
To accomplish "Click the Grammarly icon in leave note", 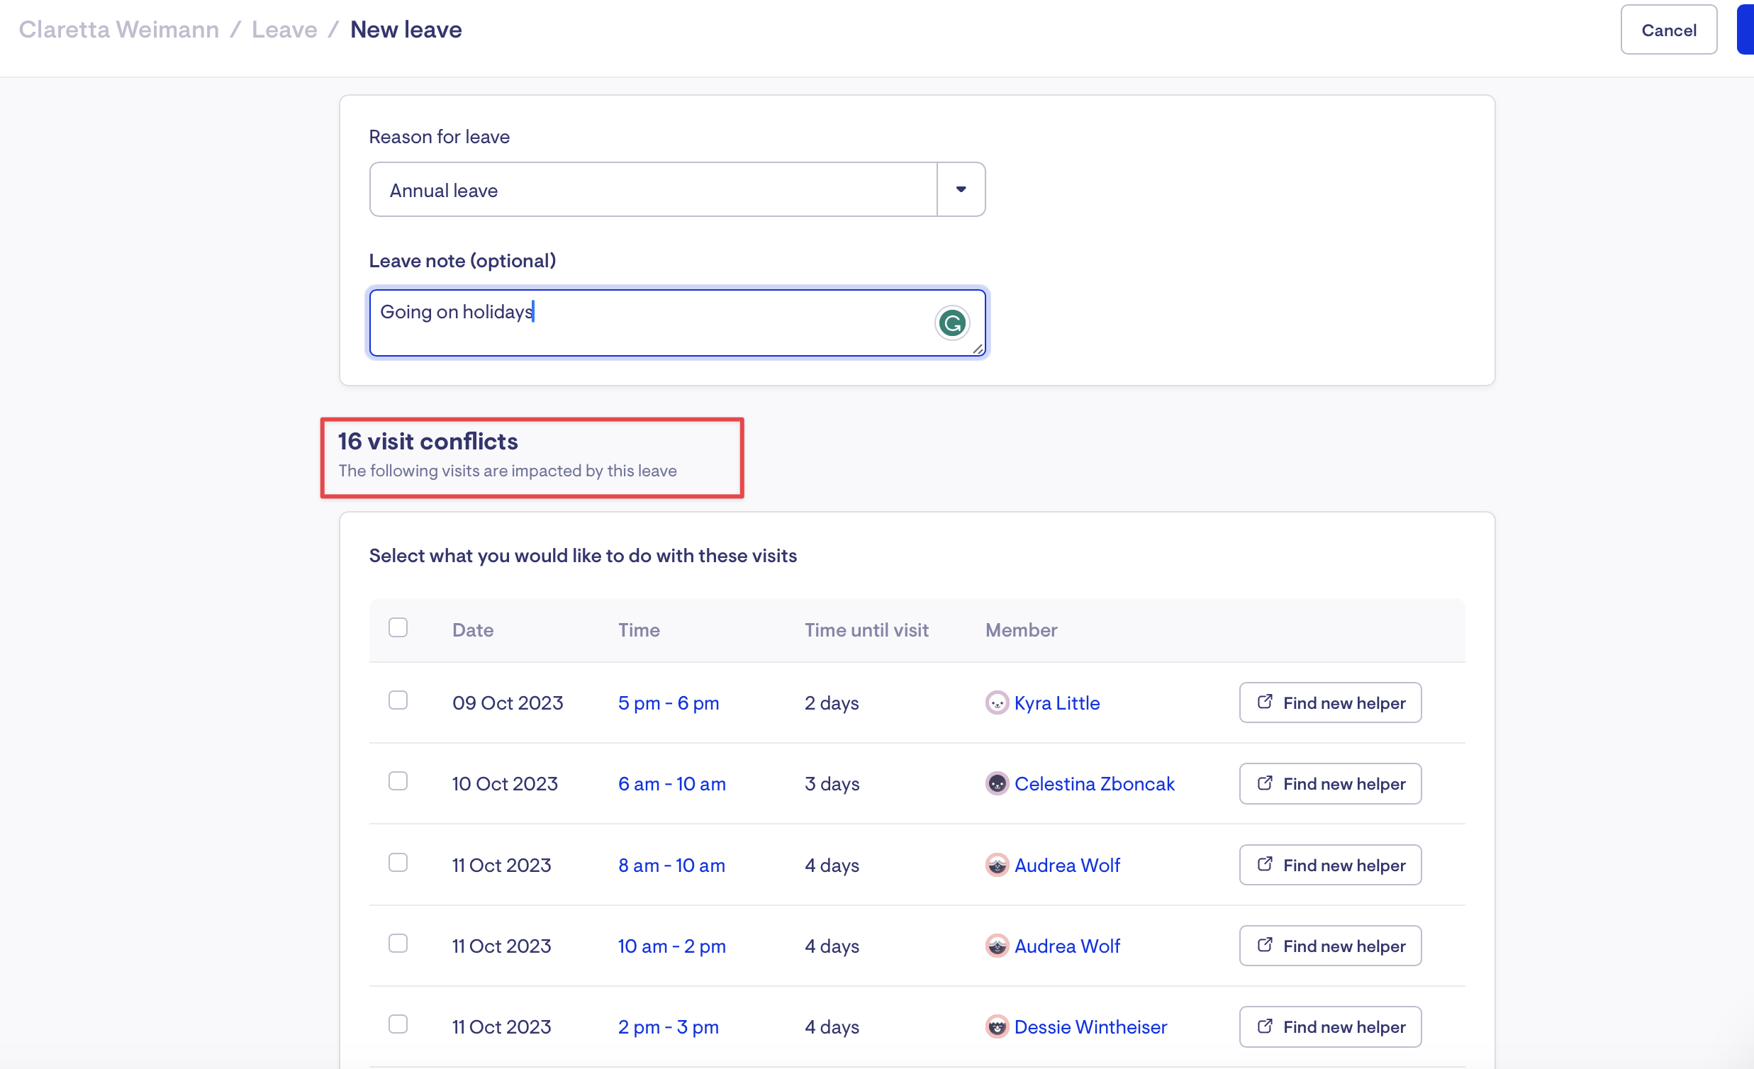I will 951,323.
